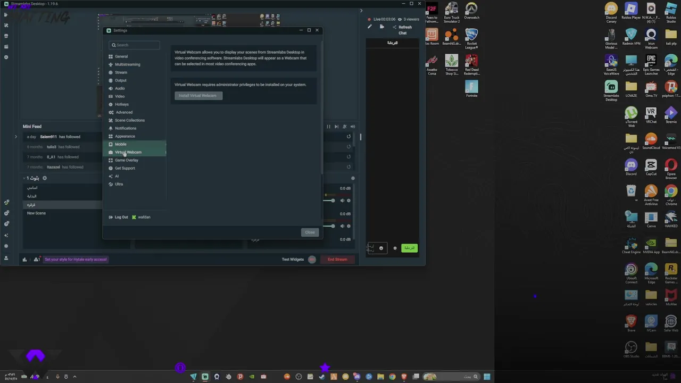Click the pencil edit stream info icon
The width and height of the screenshot is (681, 383).
[370, 27]
